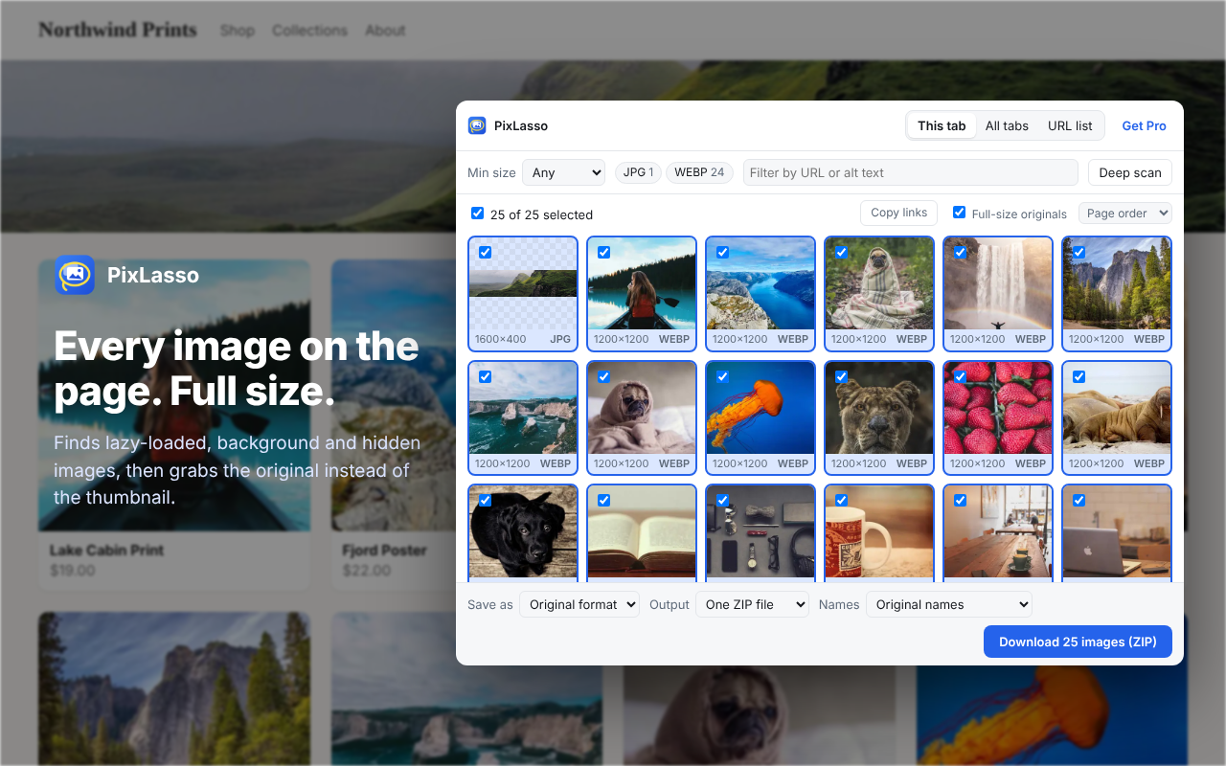Switch to the All tabs tab
Image resolution: width=1226 pixels, height=766 pixels.
[x=1007, y=125]
